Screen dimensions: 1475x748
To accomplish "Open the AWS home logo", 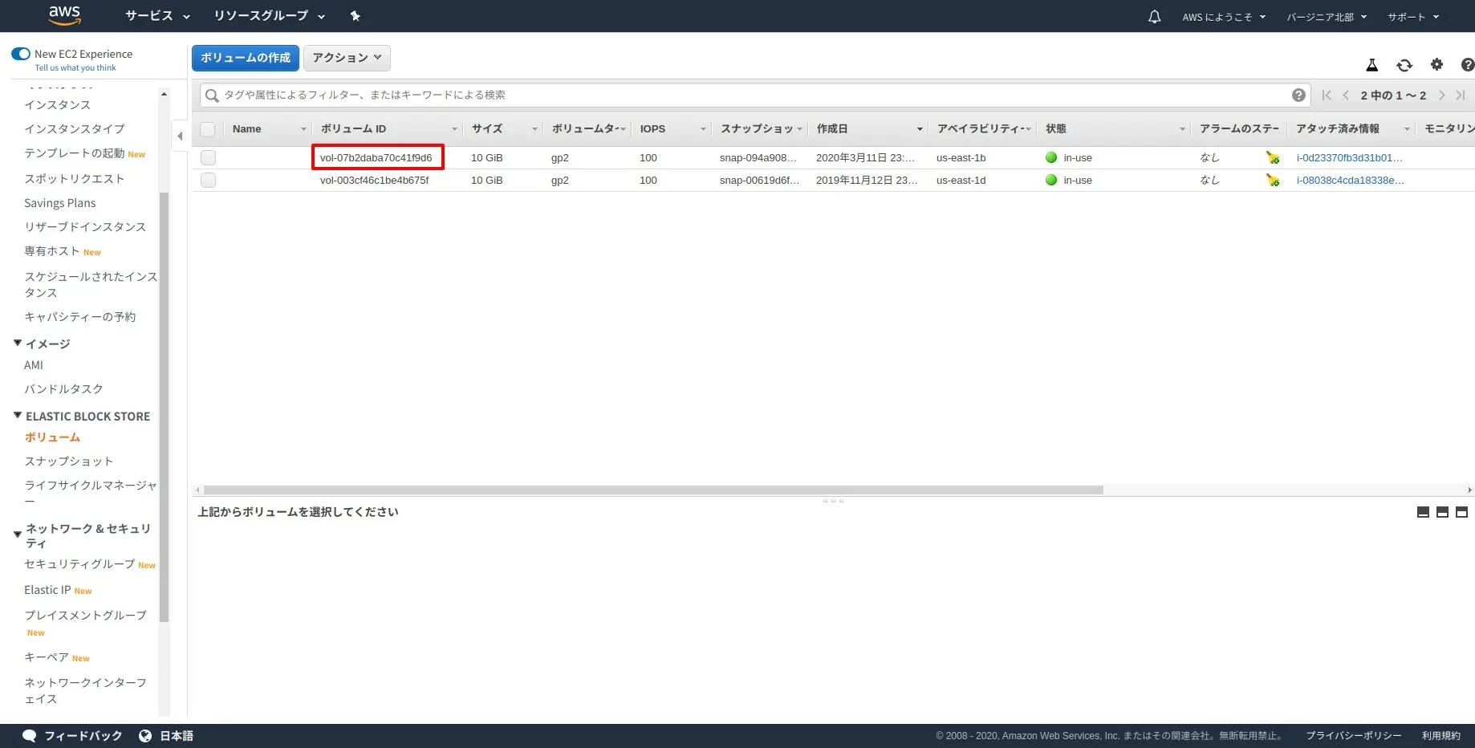I will tap(64, 14).
